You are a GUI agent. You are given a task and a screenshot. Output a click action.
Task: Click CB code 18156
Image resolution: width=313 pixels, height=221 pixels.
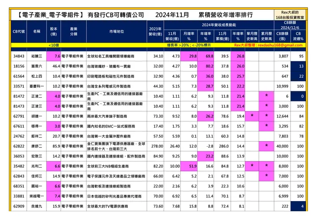19,66
